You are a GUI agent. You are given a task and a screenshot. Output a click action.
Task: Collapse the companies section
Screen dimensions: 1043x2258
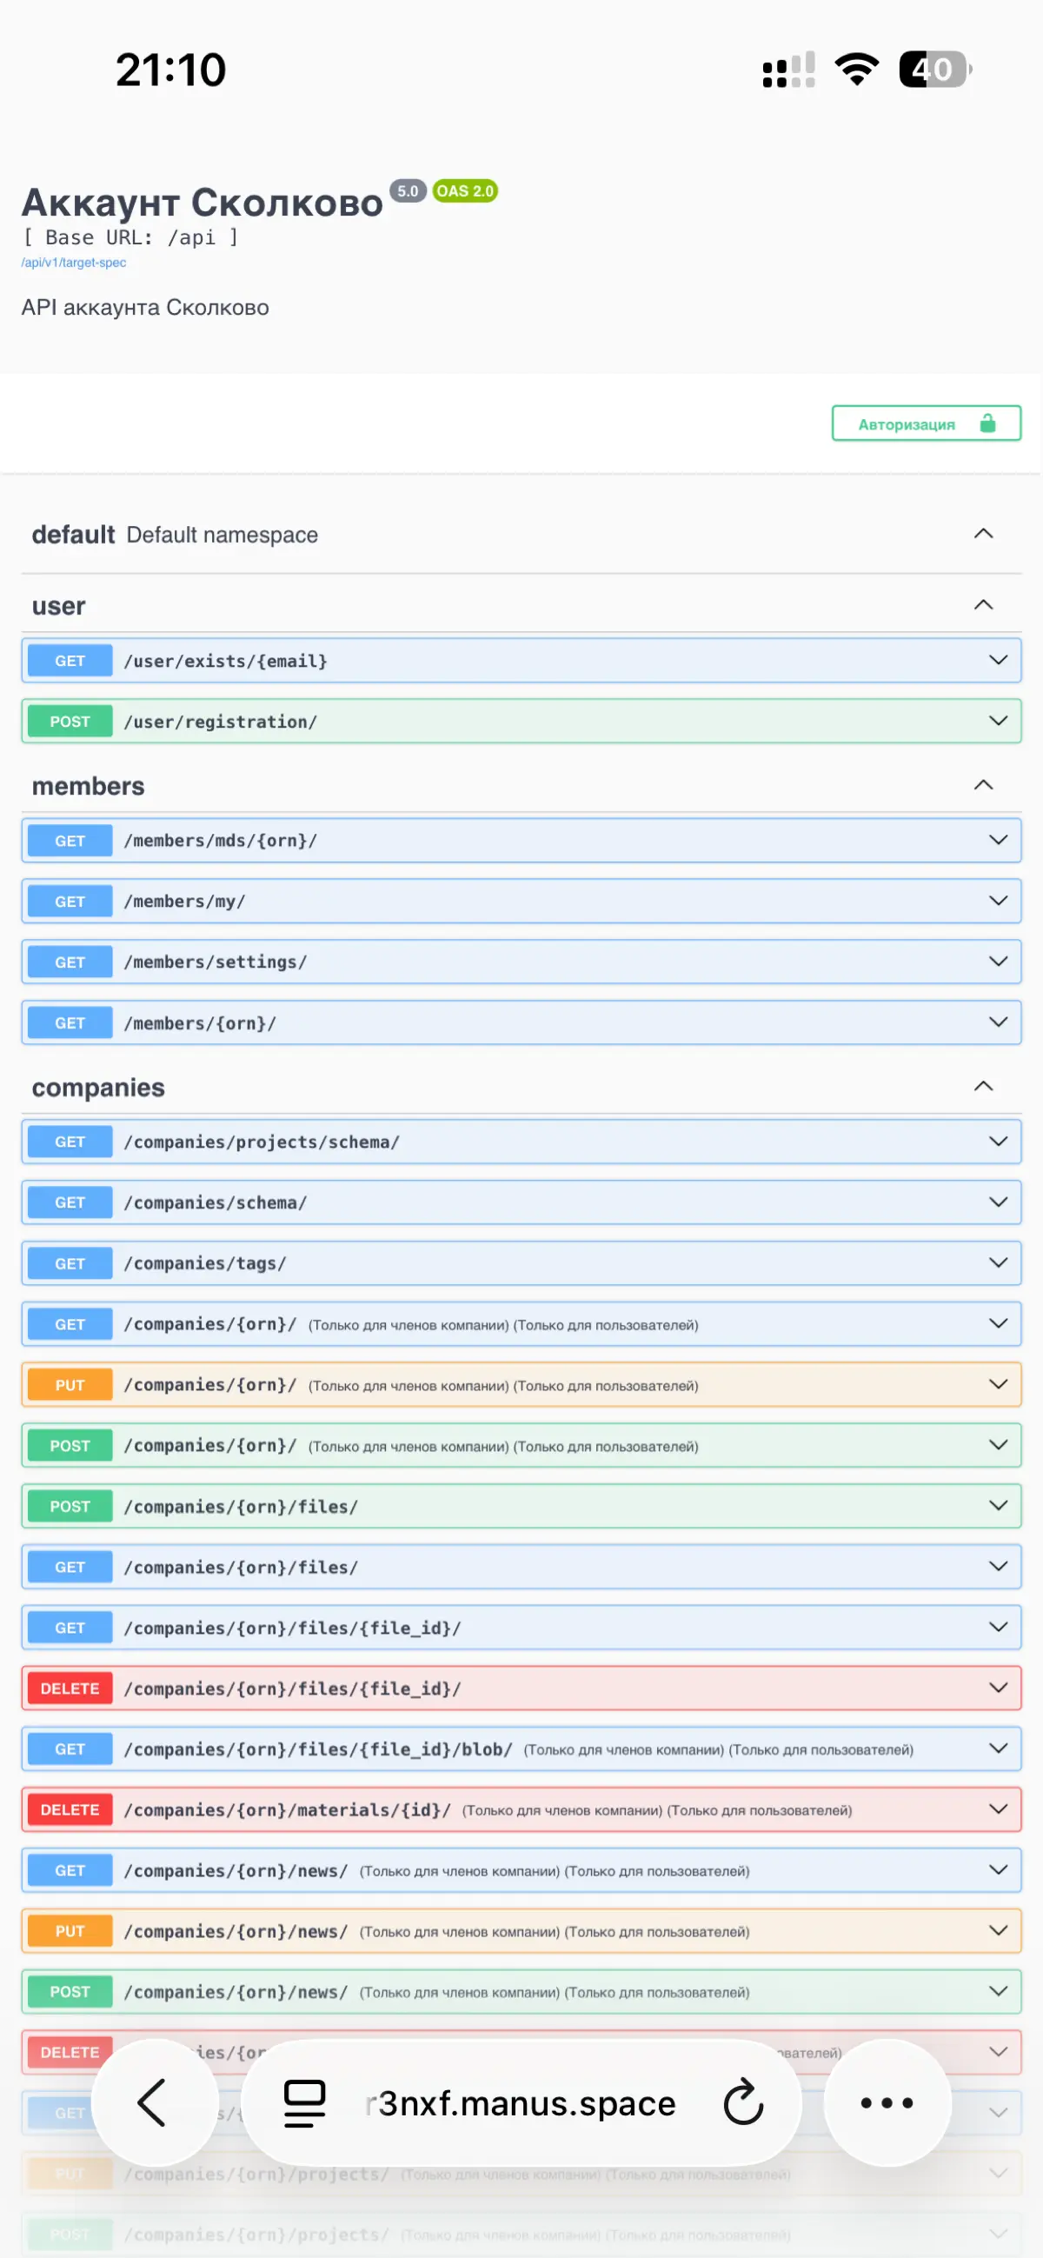[x=983, y=1086]
